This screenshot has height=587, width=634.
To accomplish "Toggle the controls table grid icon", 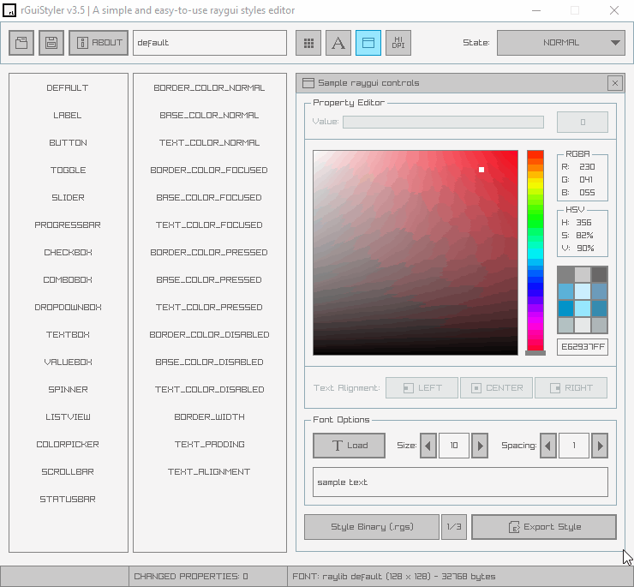I will [308, 43].
